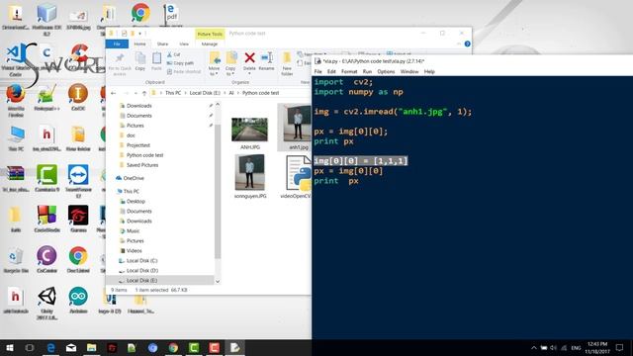Click the Task View taskbar icon
The height and width of the screenshot is (356, 633).
pos(30,347)
